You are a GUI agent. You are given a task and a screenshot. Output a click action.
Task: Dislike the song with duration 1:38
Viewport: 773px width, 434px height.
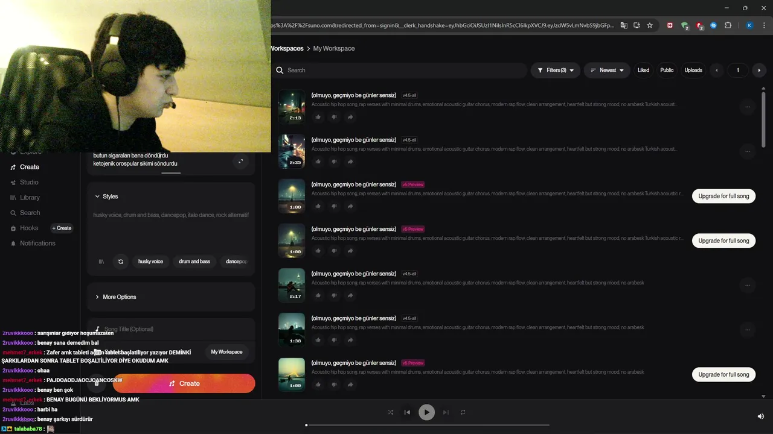pyautogui.click(x=334, y=340)
